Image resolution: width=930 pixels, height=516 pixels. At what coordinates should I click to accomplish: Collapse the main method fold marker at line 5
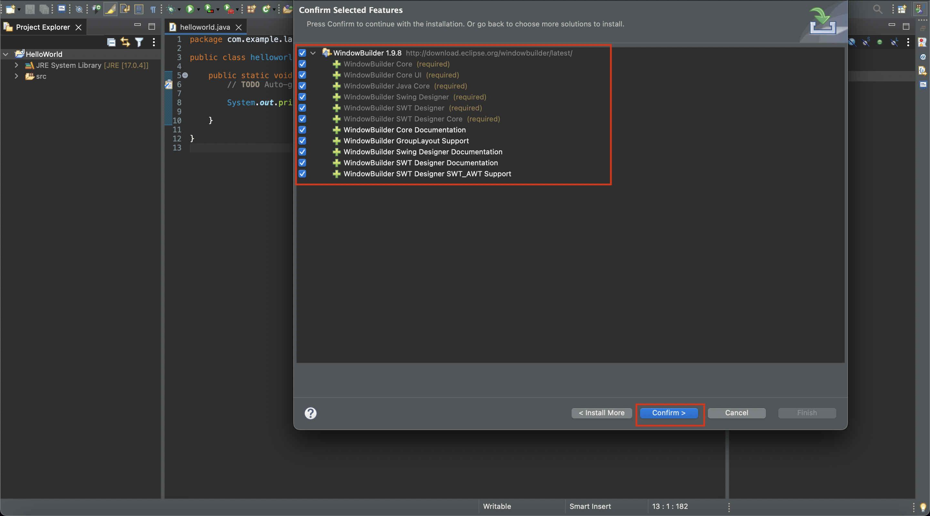click(x=185, y=75)
